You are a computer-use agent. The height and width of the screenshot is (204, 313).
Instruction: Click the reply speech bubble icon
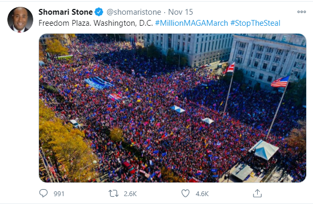click(43, 193)
